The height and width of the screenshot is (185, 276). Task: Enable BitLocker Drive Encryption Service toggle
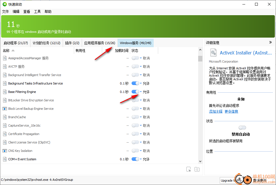click(135, 100)
